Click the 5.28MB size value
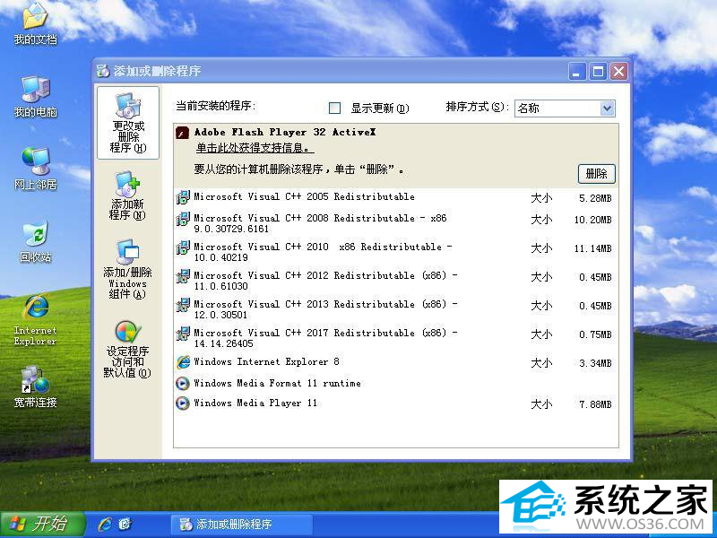This screenshot has width=717, height=538. [x=595, y=198]
